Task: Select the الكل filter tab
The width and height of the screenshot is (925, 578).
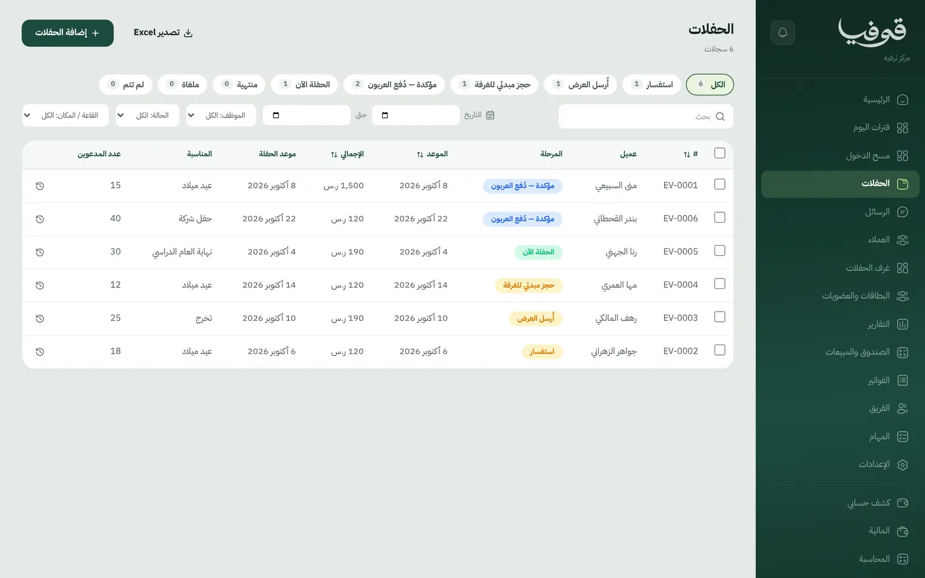Action: pyautogui.click(x=710, y=84)
